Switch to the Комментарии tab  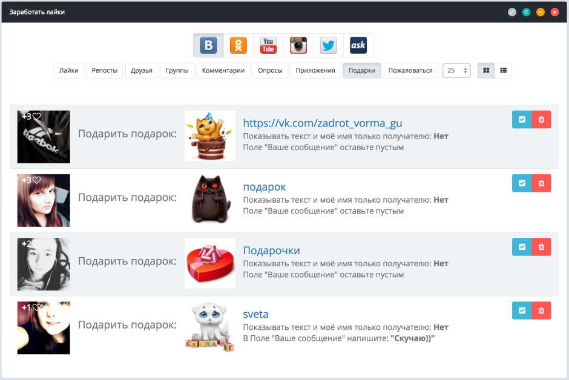[223, 70]
